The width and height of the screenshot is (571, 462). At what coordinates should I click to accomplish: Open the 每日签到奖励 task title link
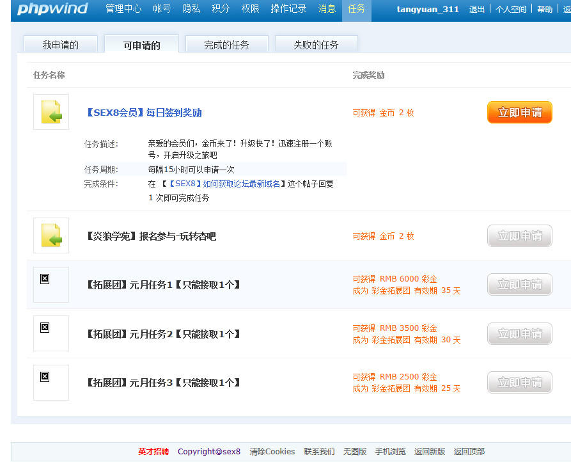(143, 113)
